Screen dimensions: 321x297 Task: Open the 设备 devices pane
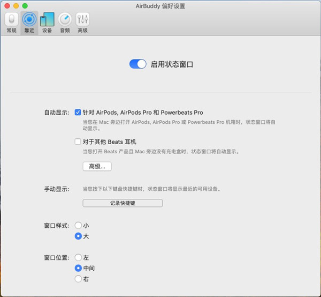(x=47, y=23)
